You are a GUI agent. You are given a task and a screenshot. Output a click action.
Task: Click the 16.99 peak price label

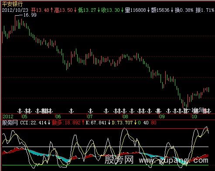coord(30,15)
